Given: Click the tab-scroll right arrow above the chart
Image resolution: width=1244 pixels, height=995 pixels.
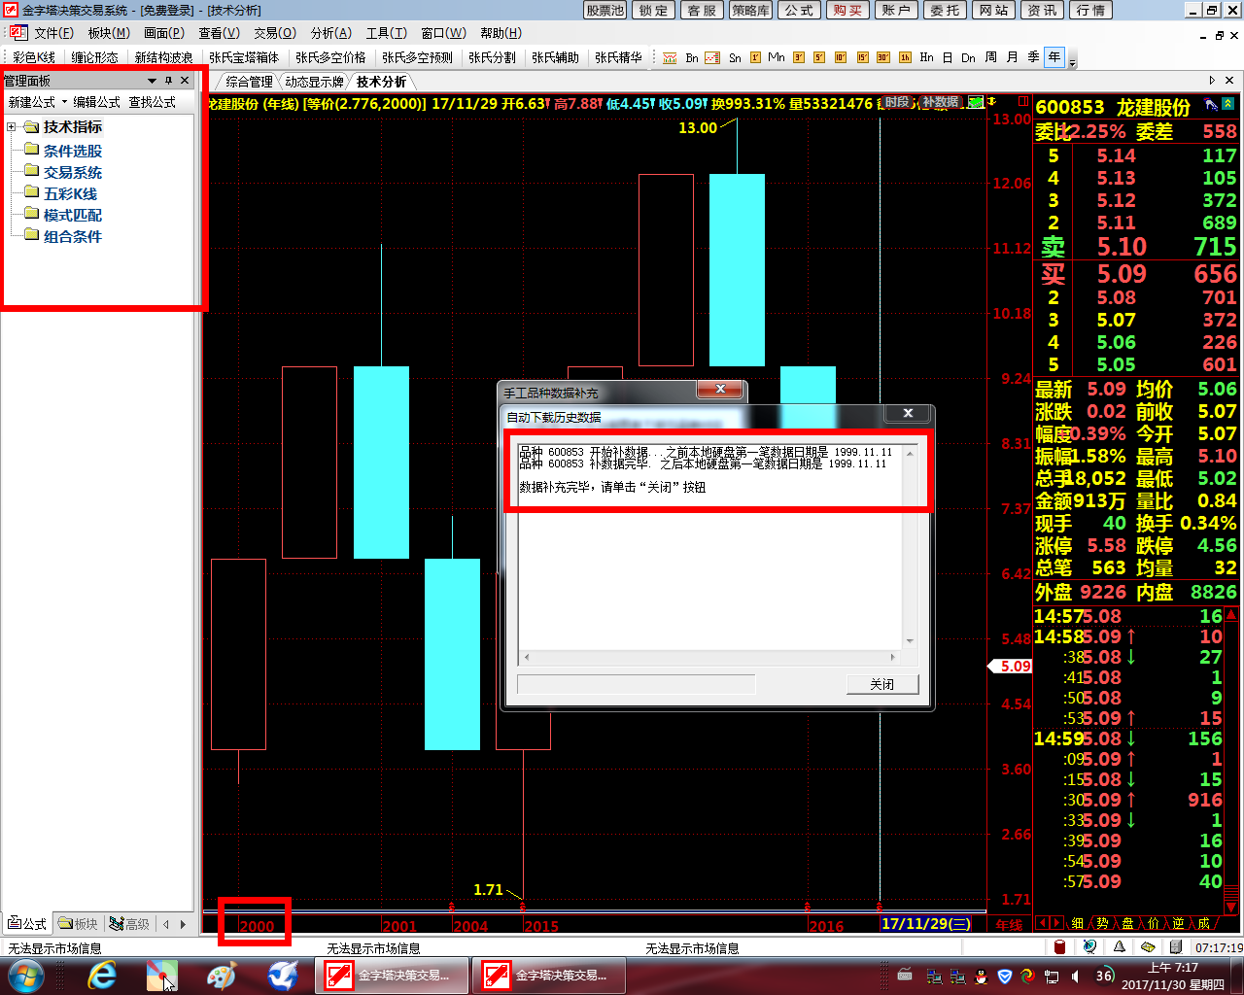Looking at the screenshot, I should [1212, 81].
